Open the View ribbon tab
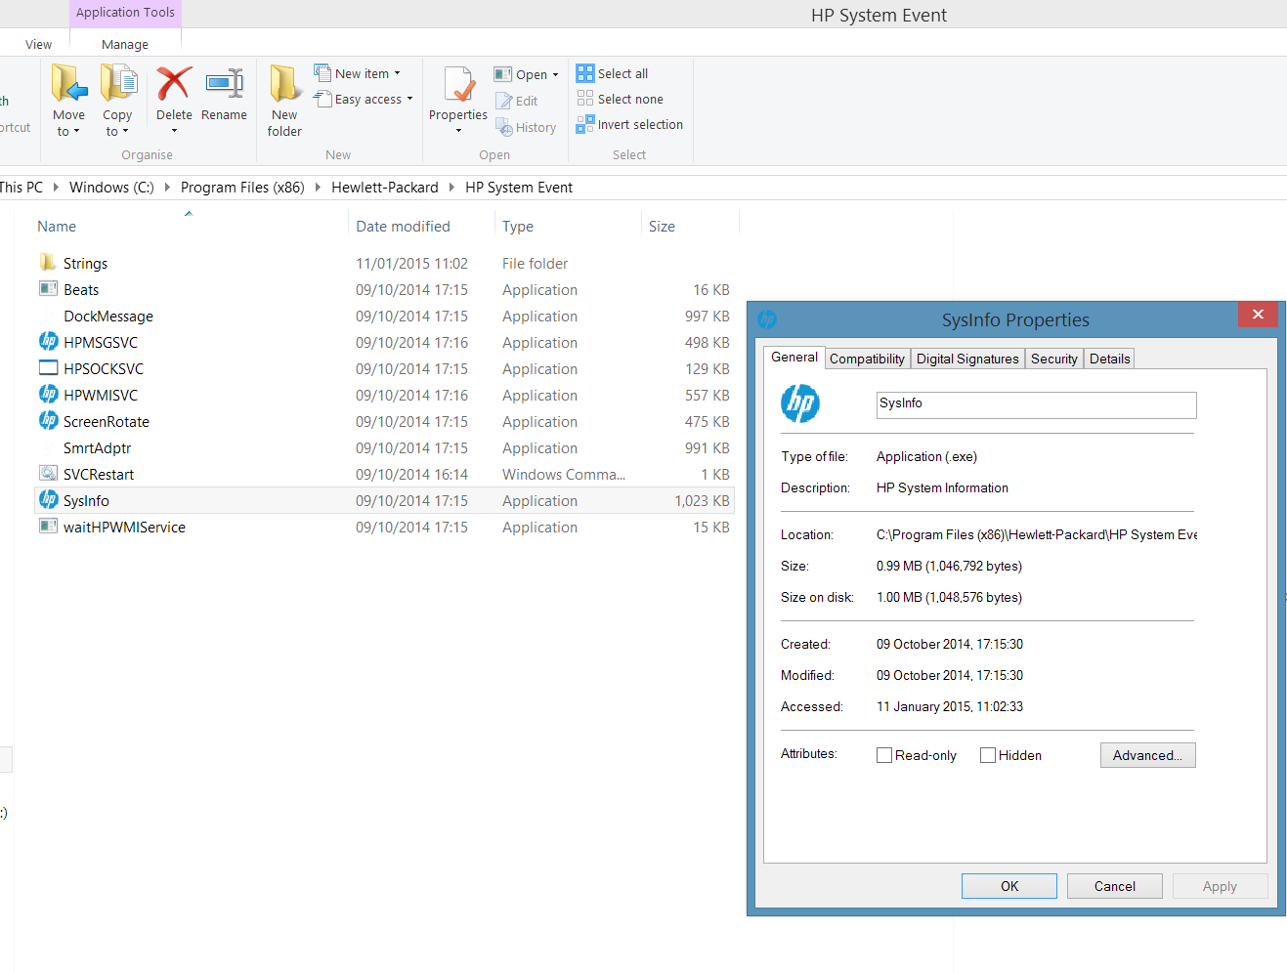The image size is (1287, 973). coord(39,44)
